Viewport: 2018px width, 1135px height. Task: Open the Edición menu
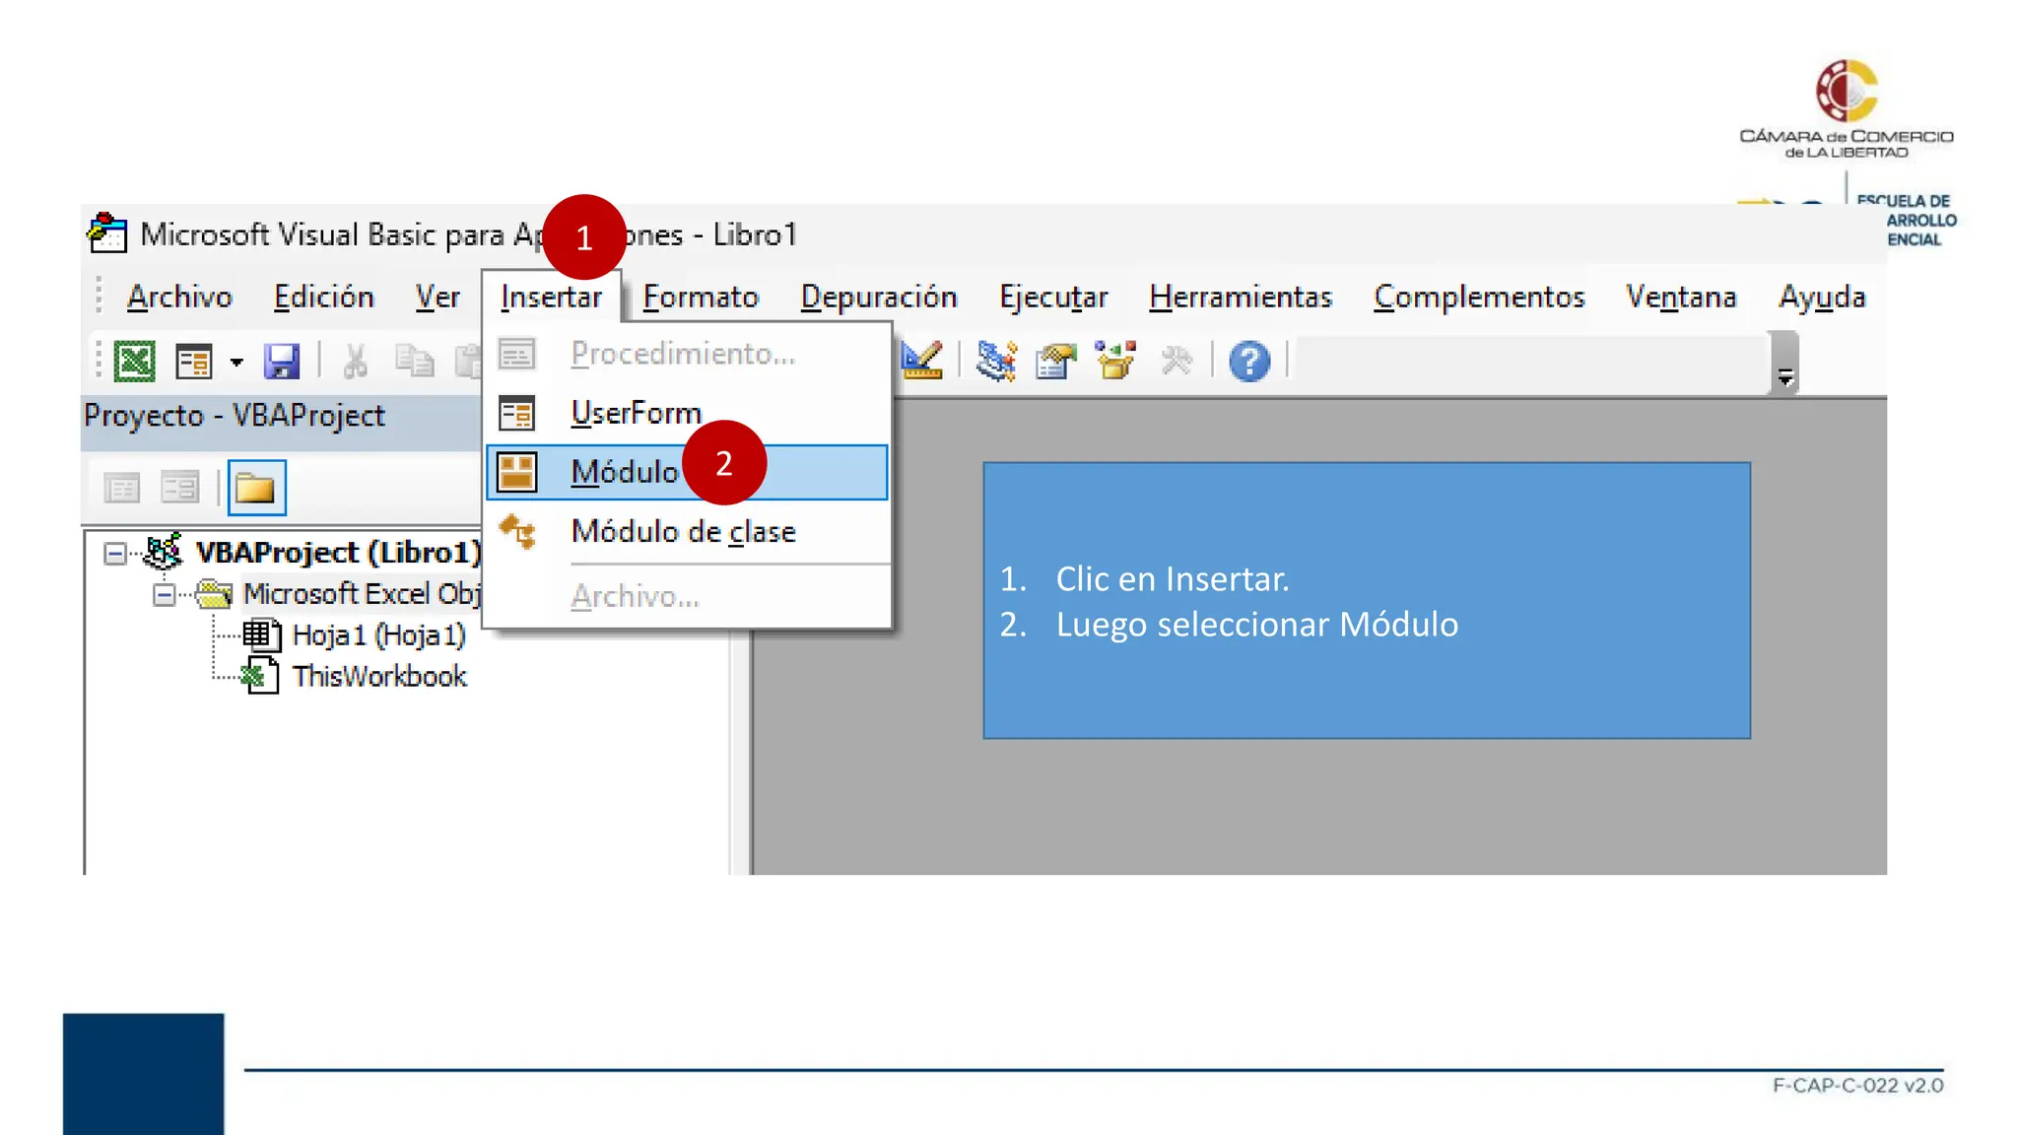(324, 297)
